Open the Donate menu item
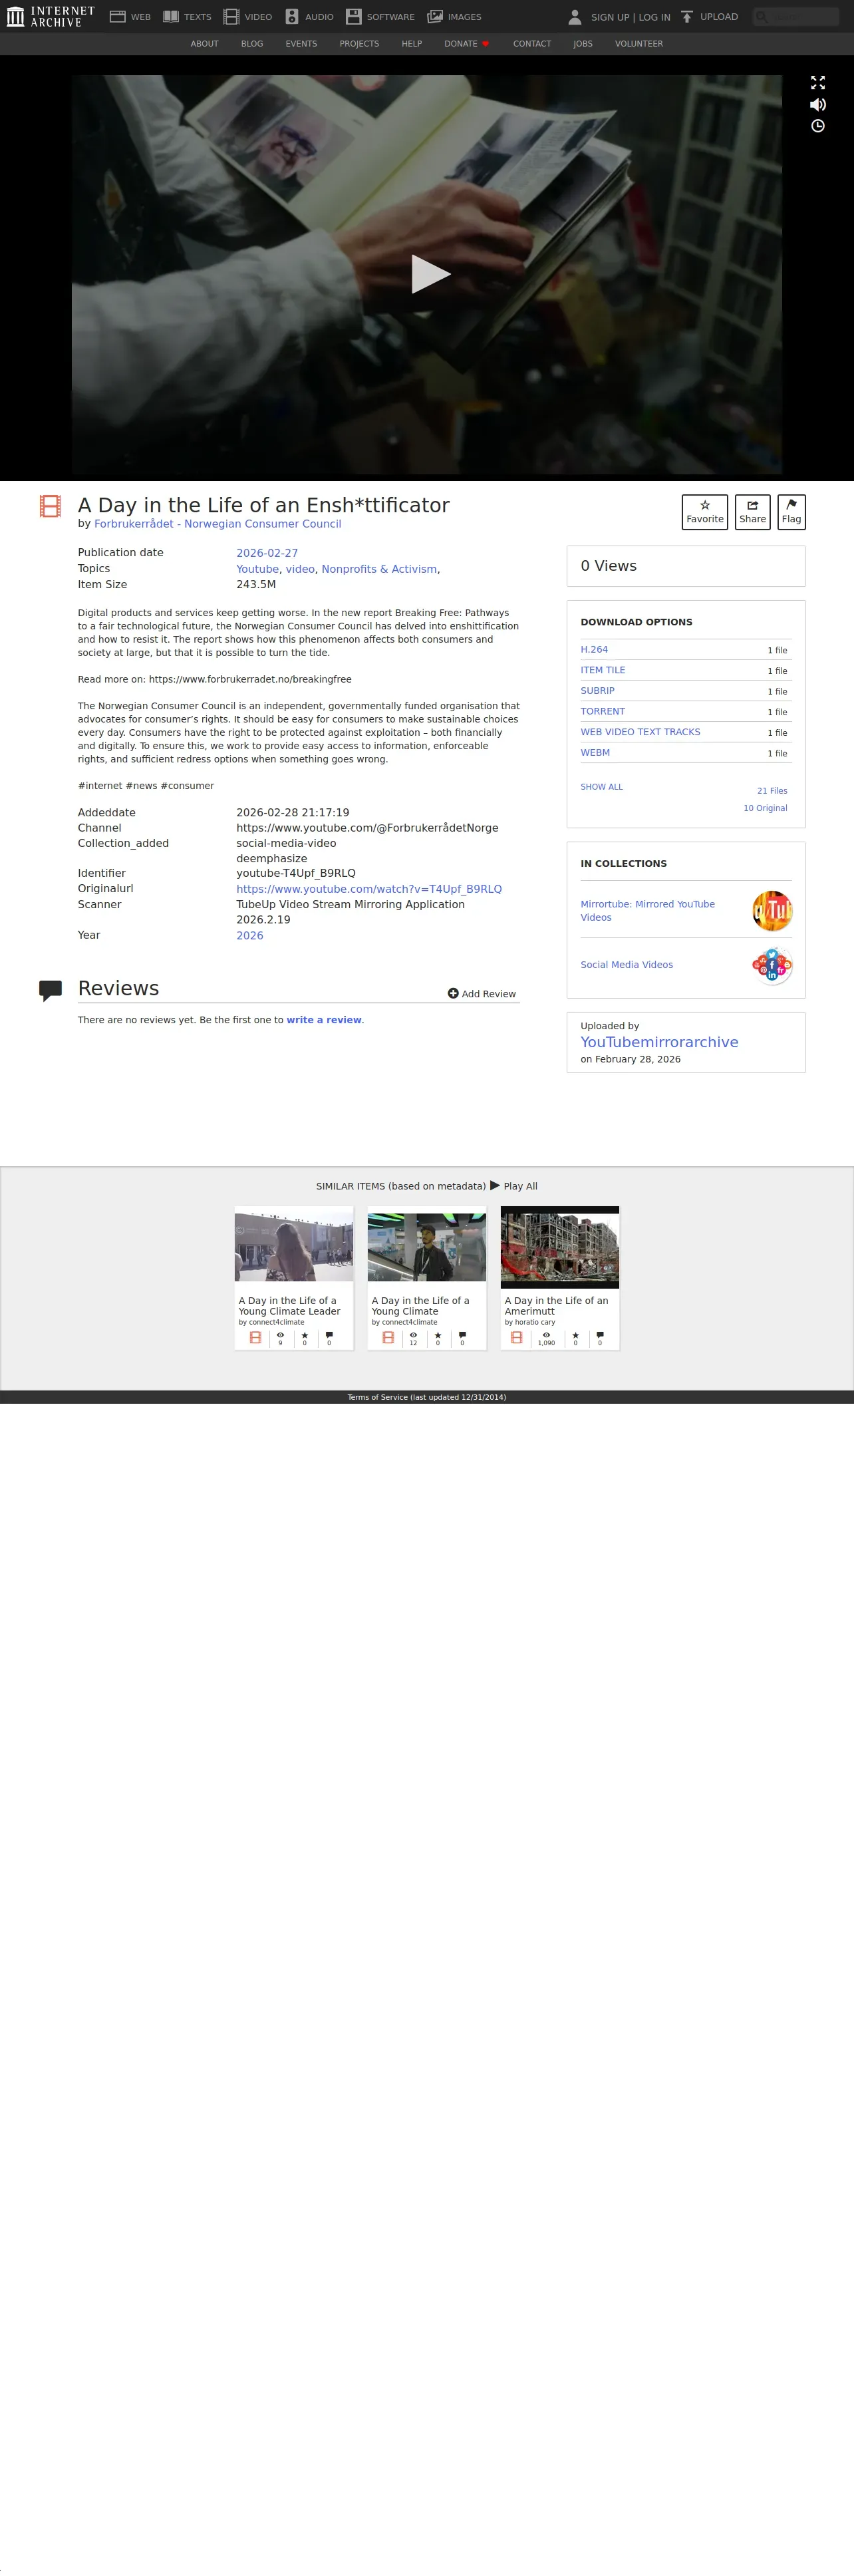854x2576 pixels. click(467, 44)
